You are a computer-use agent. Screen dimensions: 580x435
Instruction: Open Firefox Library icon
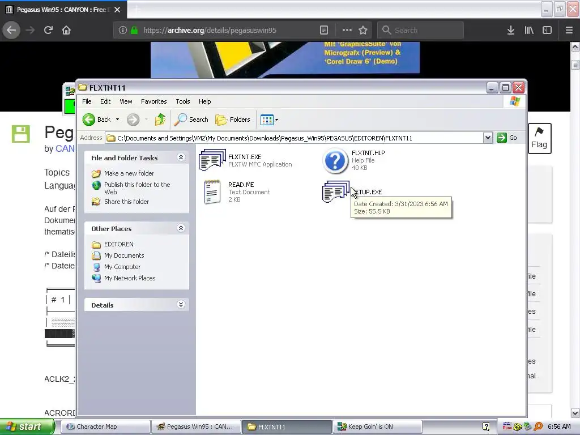[x=529, y=30]
